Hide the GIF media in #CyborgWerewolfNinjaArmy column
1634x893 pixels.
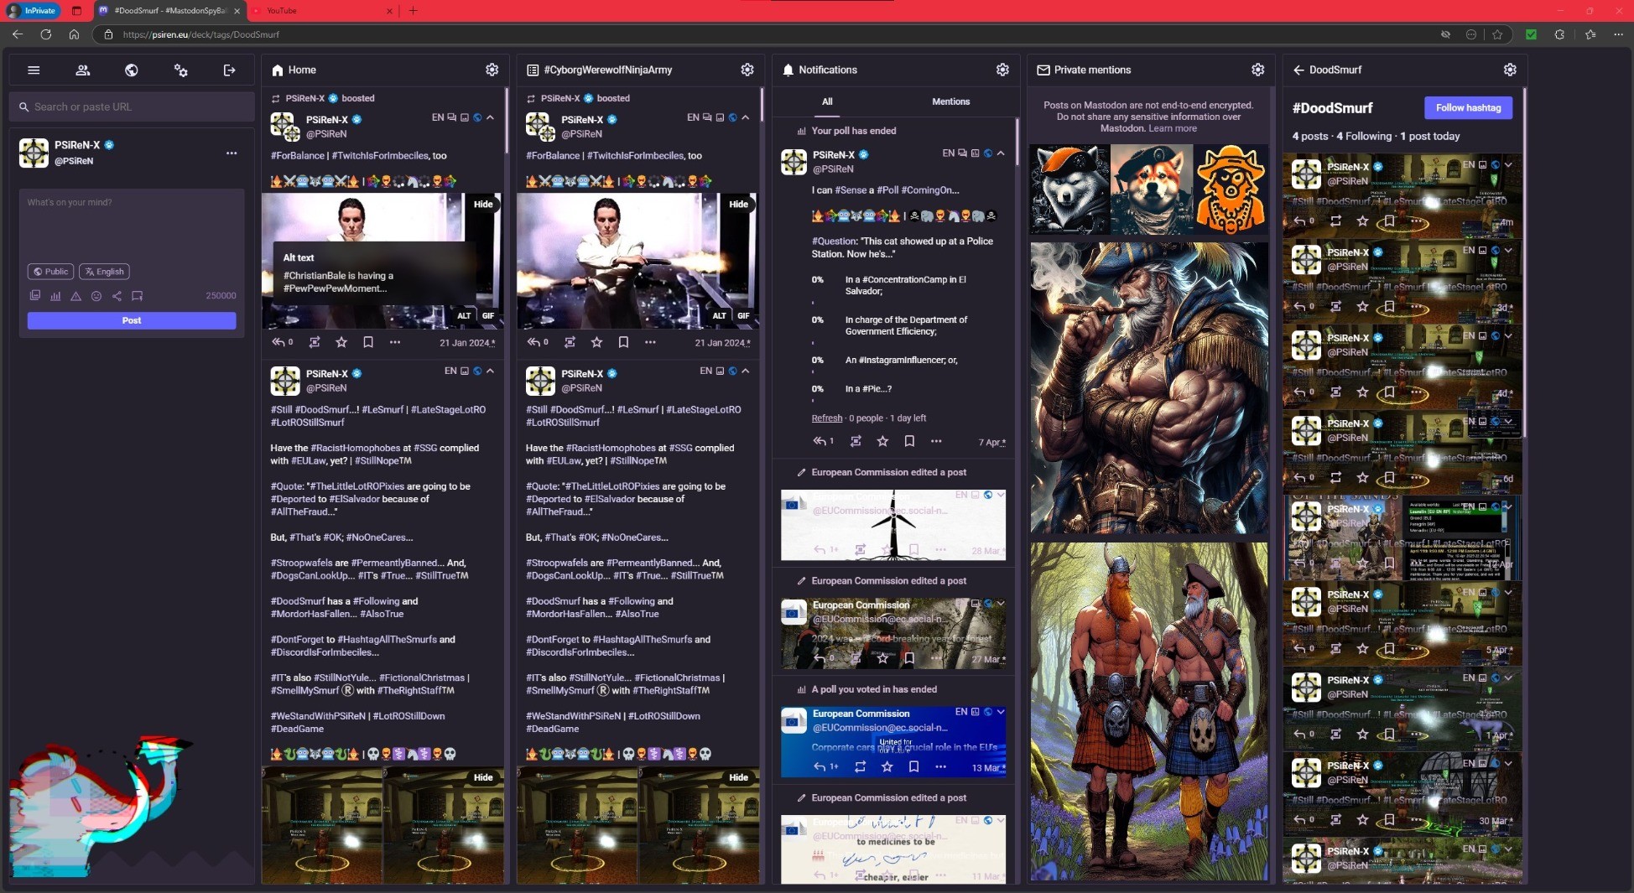[x=738, y=205]
